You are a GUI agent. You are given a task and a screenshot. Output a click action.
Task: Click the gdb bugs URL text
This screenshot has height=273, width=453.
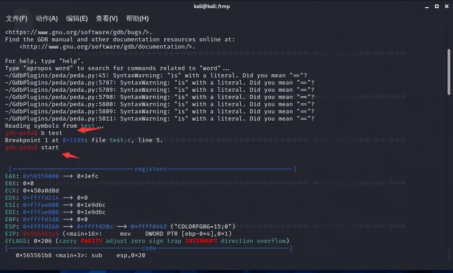coord(79,32)
